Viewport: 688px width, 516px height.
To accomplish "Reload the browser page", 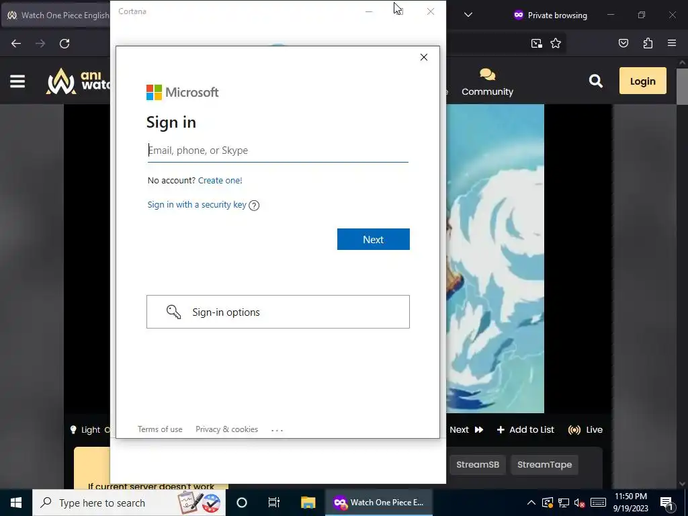I will (64, 44).
